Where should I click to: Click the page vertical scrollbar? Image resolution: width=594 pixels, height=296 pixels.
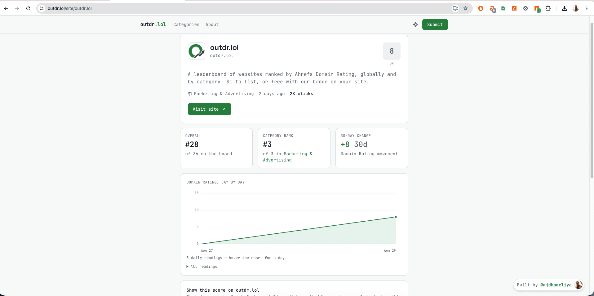[592, 101]
